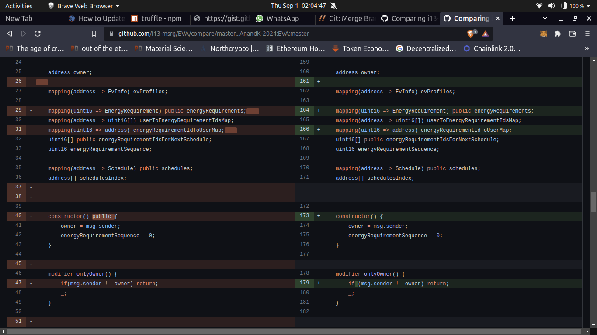Click the MetaMask fox extension icon
This screenshot has height=335, width=597.
click(543, 33)
